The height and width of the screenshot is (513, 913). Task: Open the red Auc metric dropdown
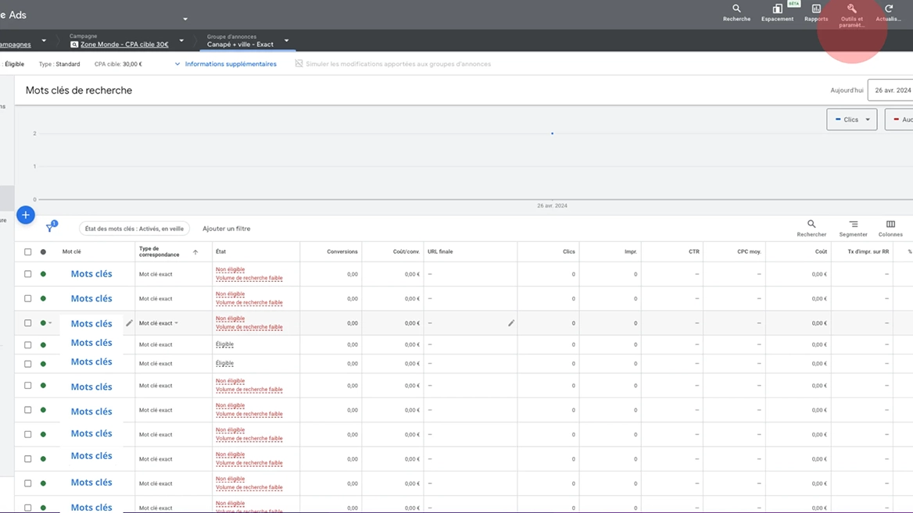900,119
